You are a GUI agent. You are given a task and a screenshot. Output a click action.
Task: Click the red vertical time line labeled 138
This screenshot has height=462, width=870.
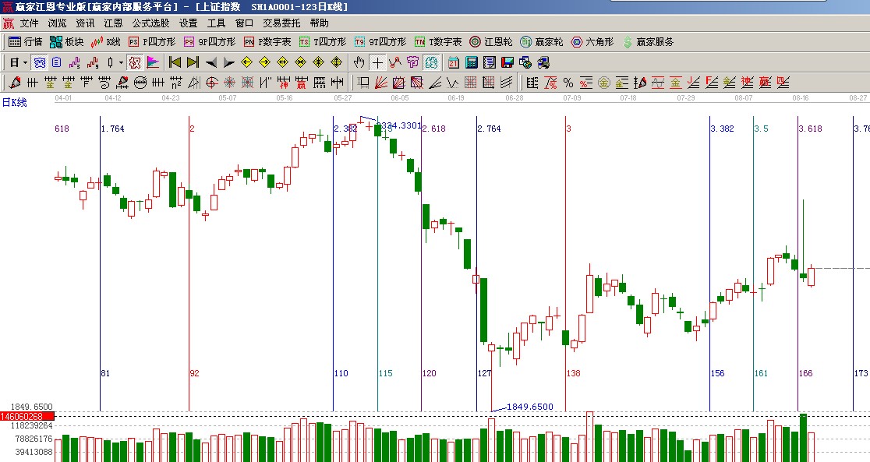click(565, 234)
